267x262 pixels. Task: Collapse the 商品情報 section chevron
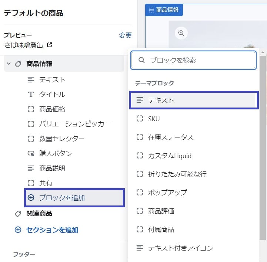(9, 64)
